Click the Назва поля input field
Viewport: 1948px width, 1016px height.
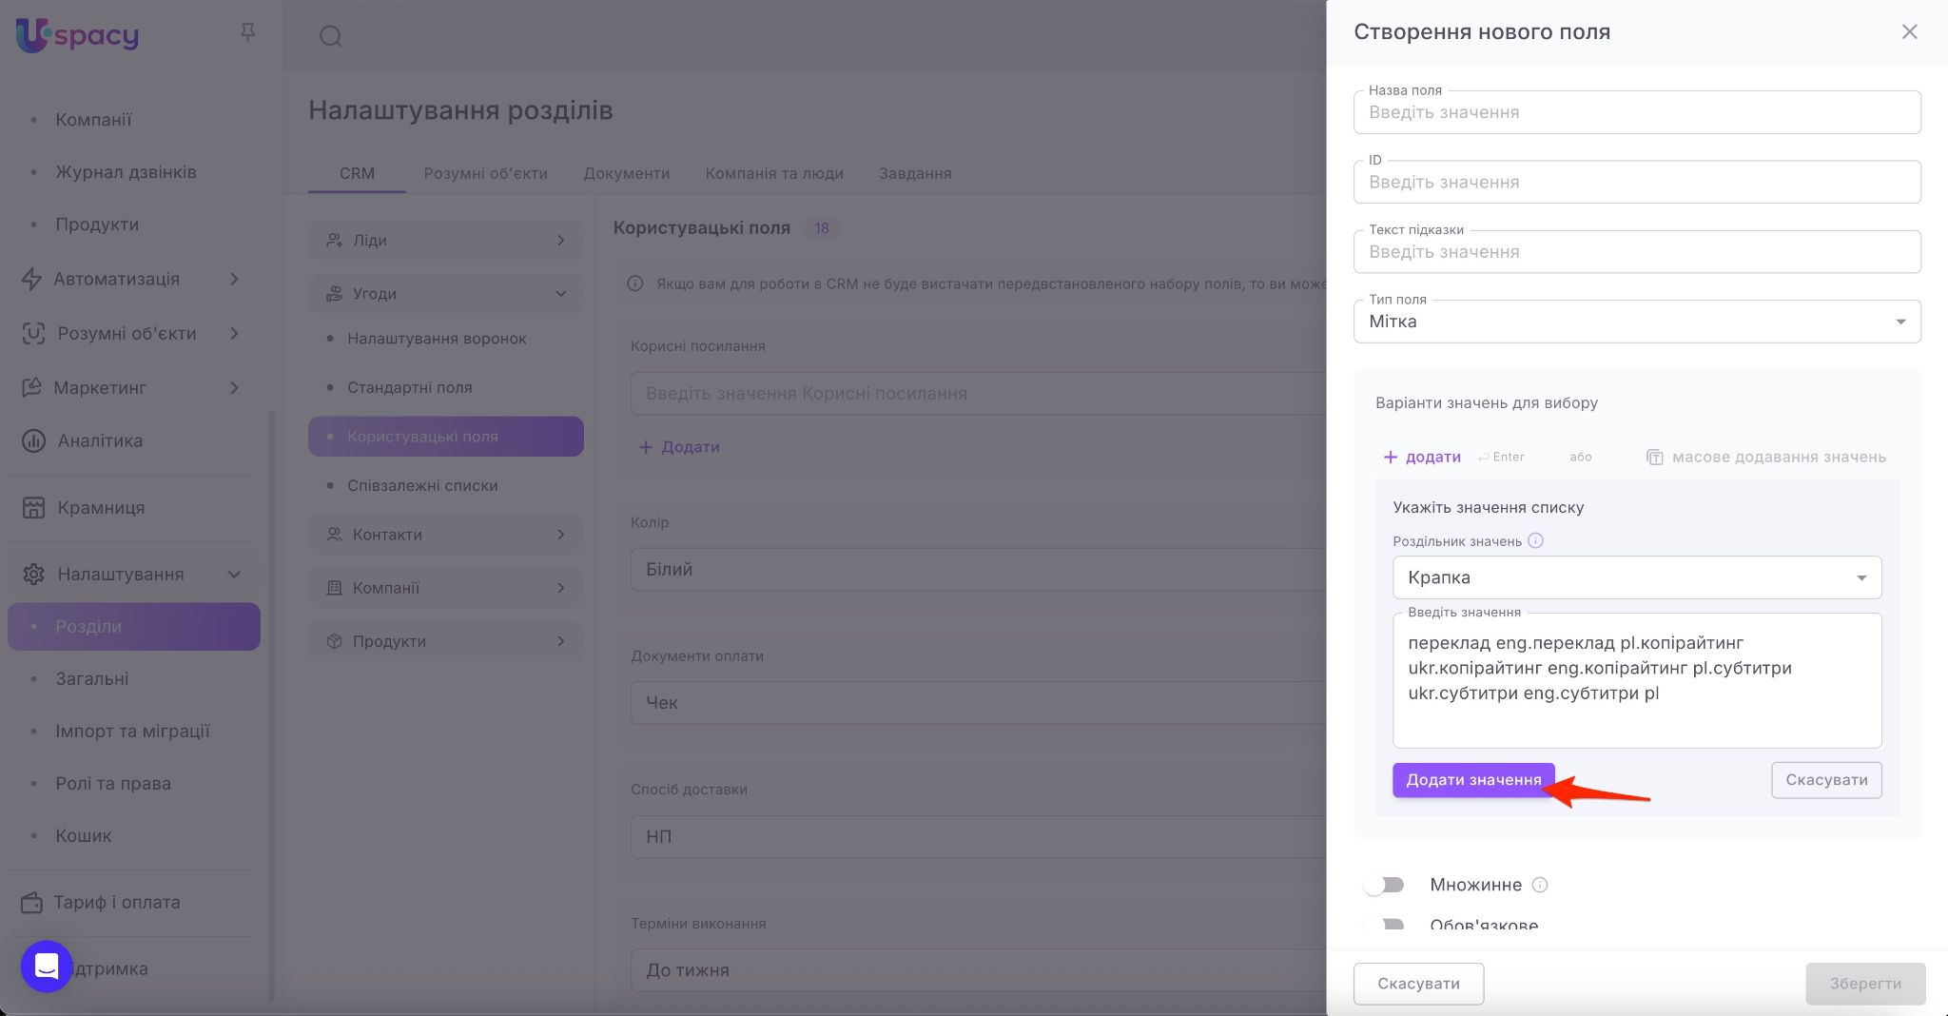click(x=1636, y=112)
